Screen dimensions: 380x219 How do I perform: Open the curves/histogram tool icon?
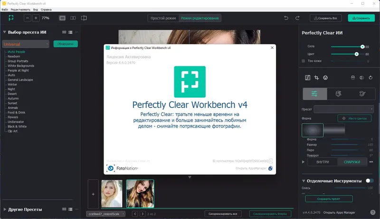tap(307, 77)
